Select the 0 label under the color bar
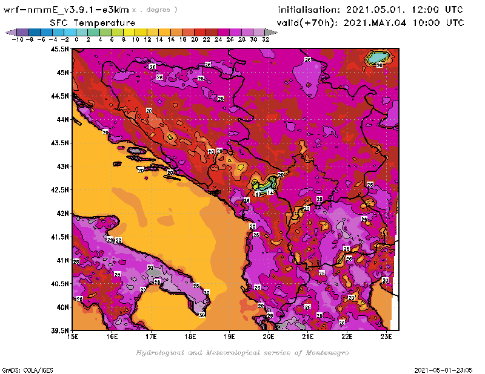This screenshot has width=485, height=374. coord(76,39)
